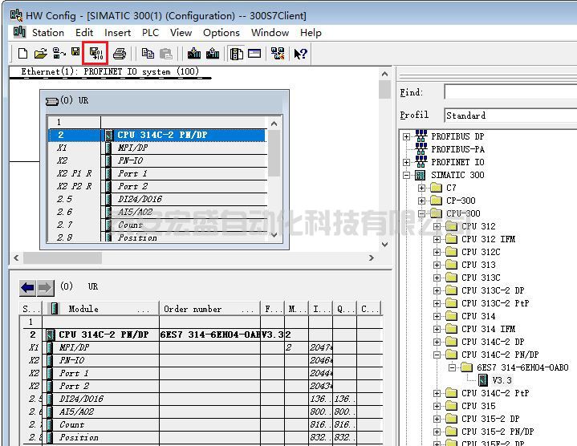Viewport: 577px width, 446px height.
Task: Collapse the SIMATIC 300 catalog node
Action: [x=407, y=175]
